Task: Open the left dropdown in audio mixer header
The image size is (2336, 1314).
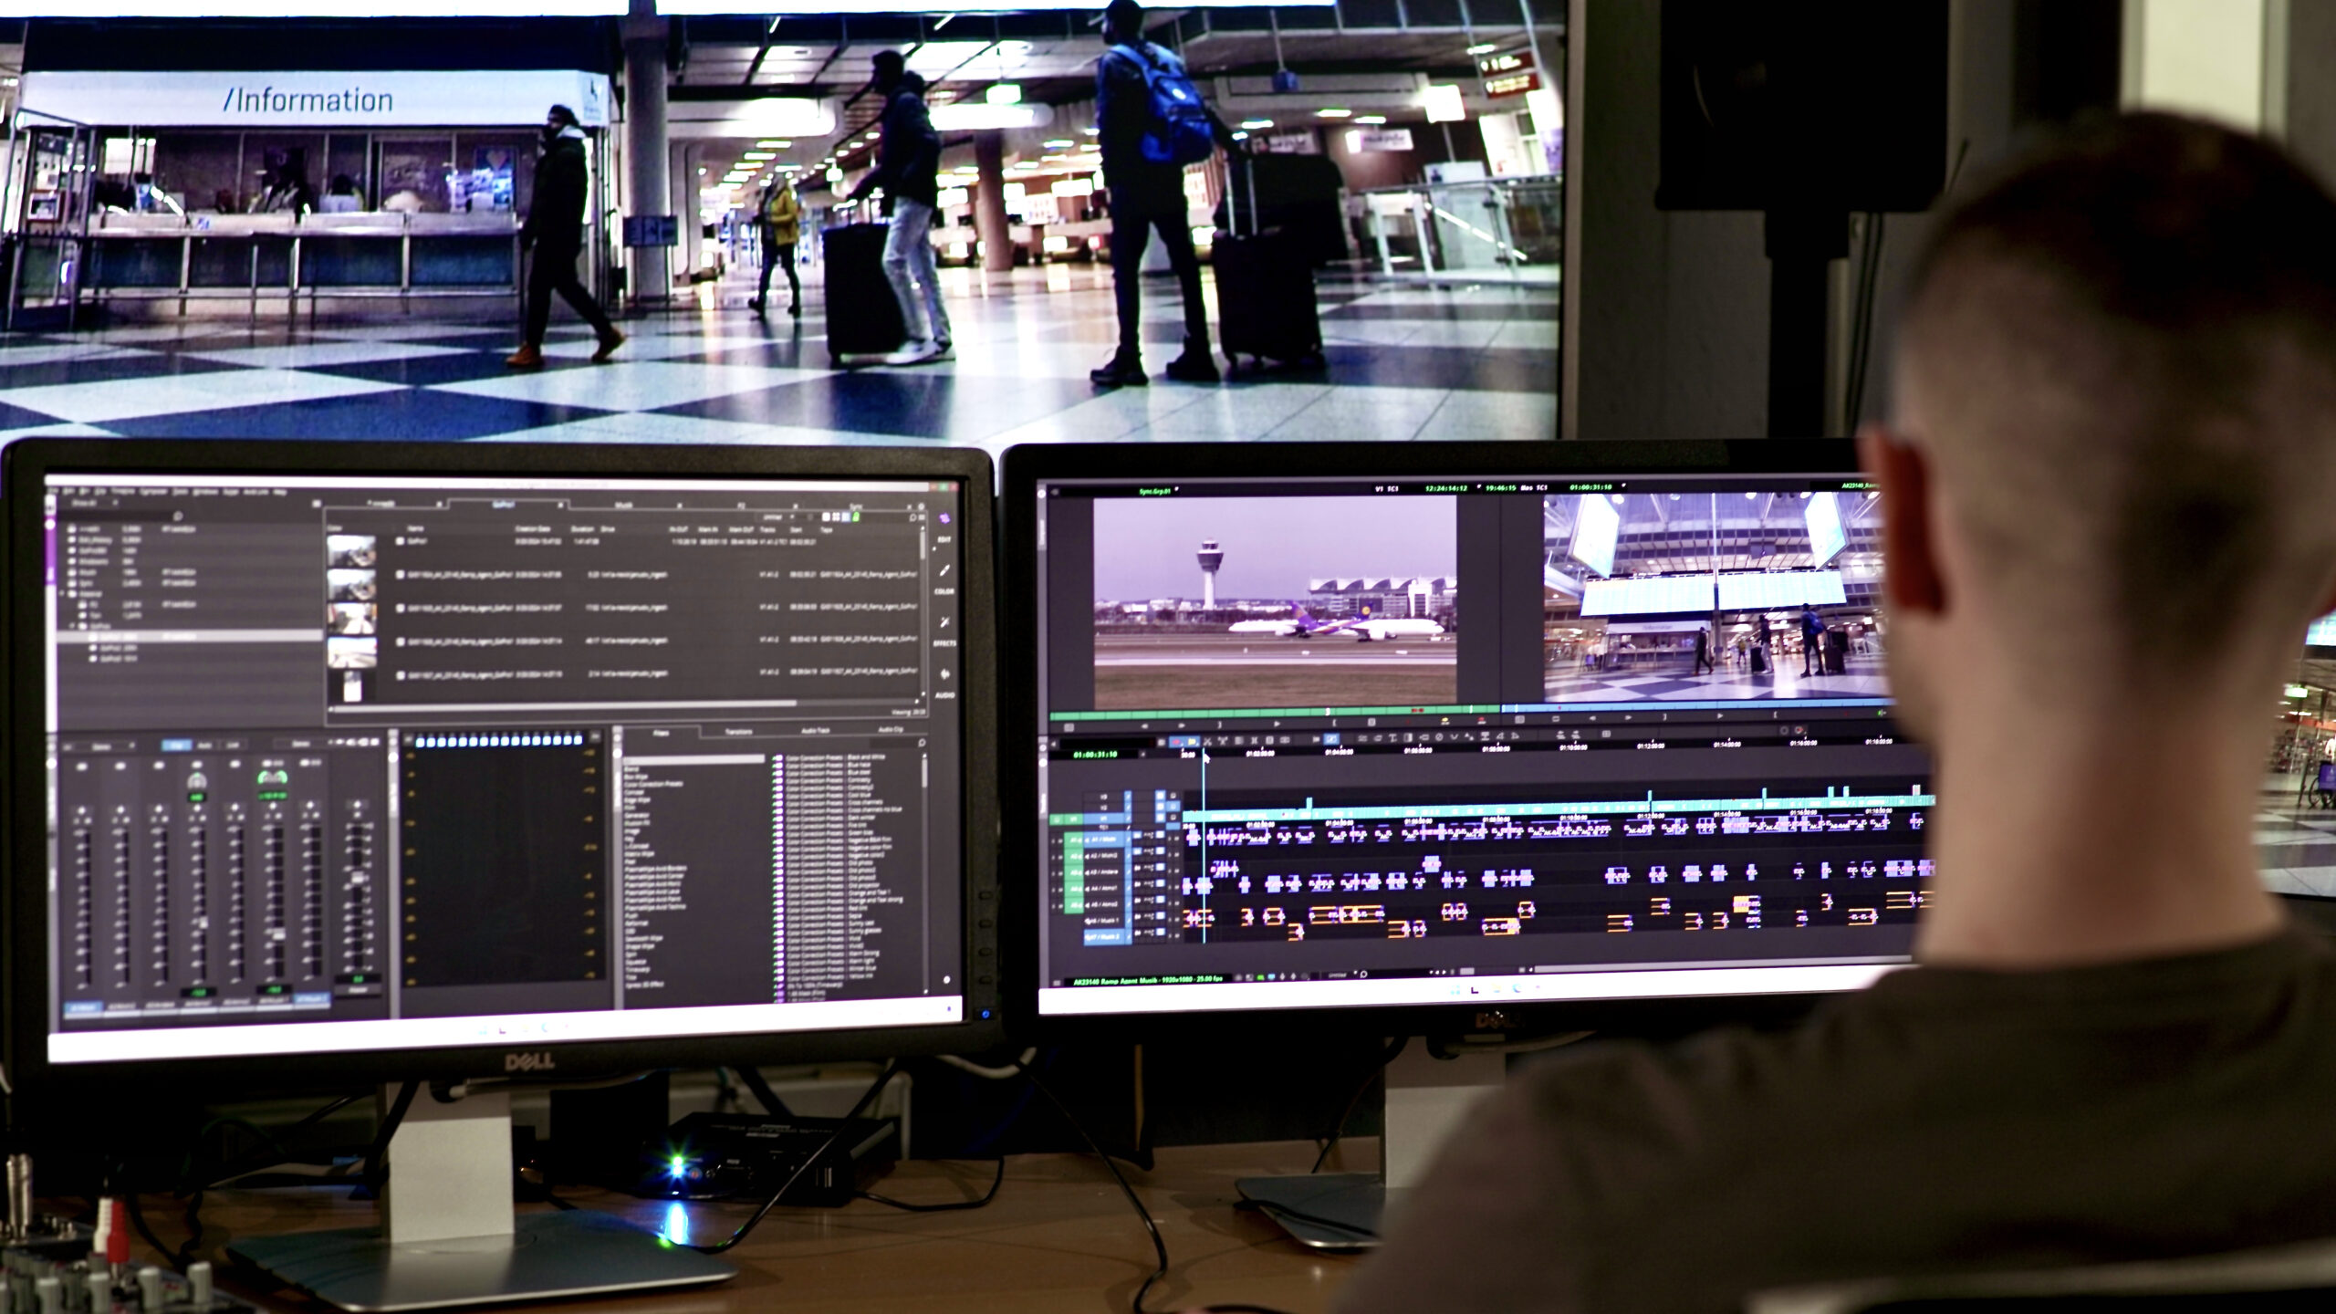Action: coord(101,746)
